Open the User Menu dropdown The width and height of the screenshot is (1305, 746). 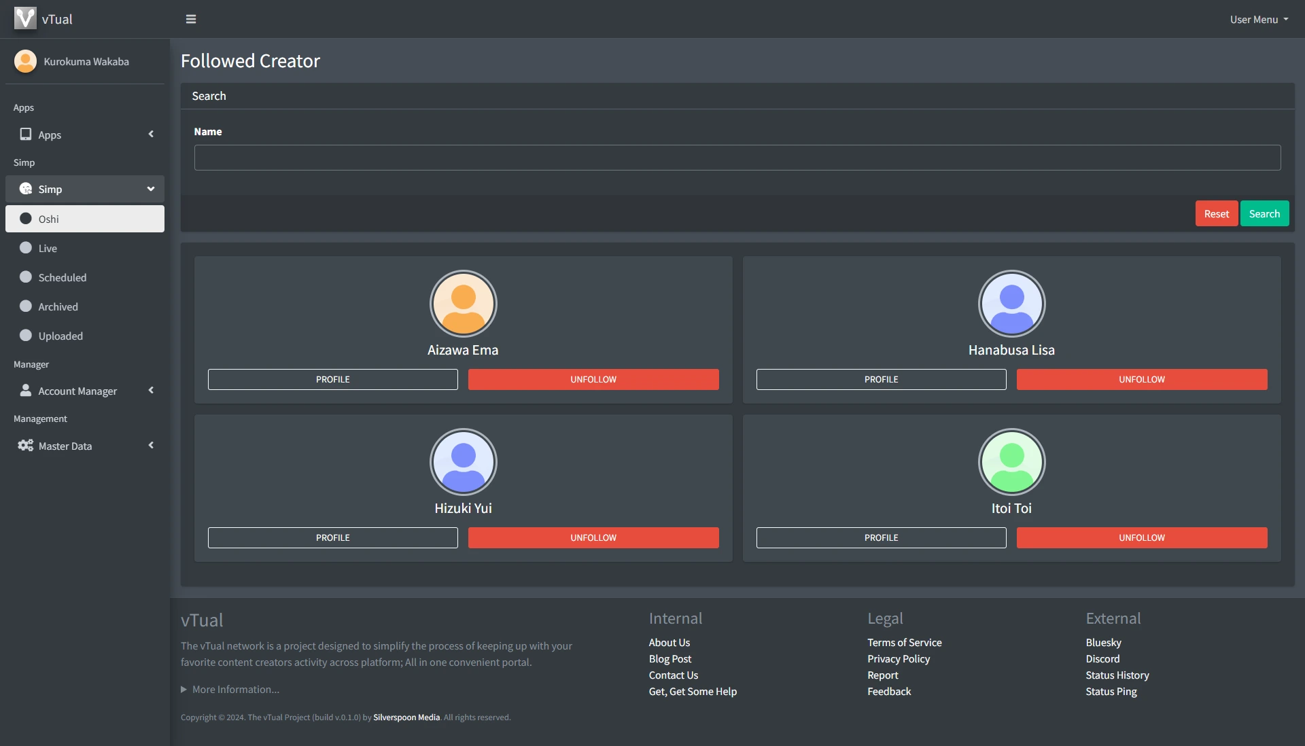tap(1258, 19)
